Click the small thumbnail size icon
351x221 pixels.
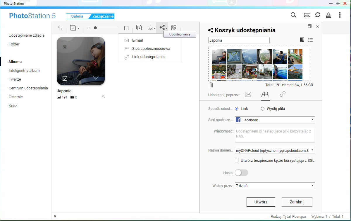(89, 28)
